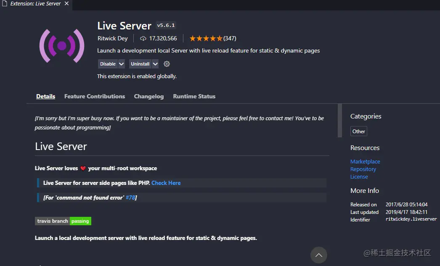Disable the Live Server extension
440x266 pixels.
click(108, 64)
